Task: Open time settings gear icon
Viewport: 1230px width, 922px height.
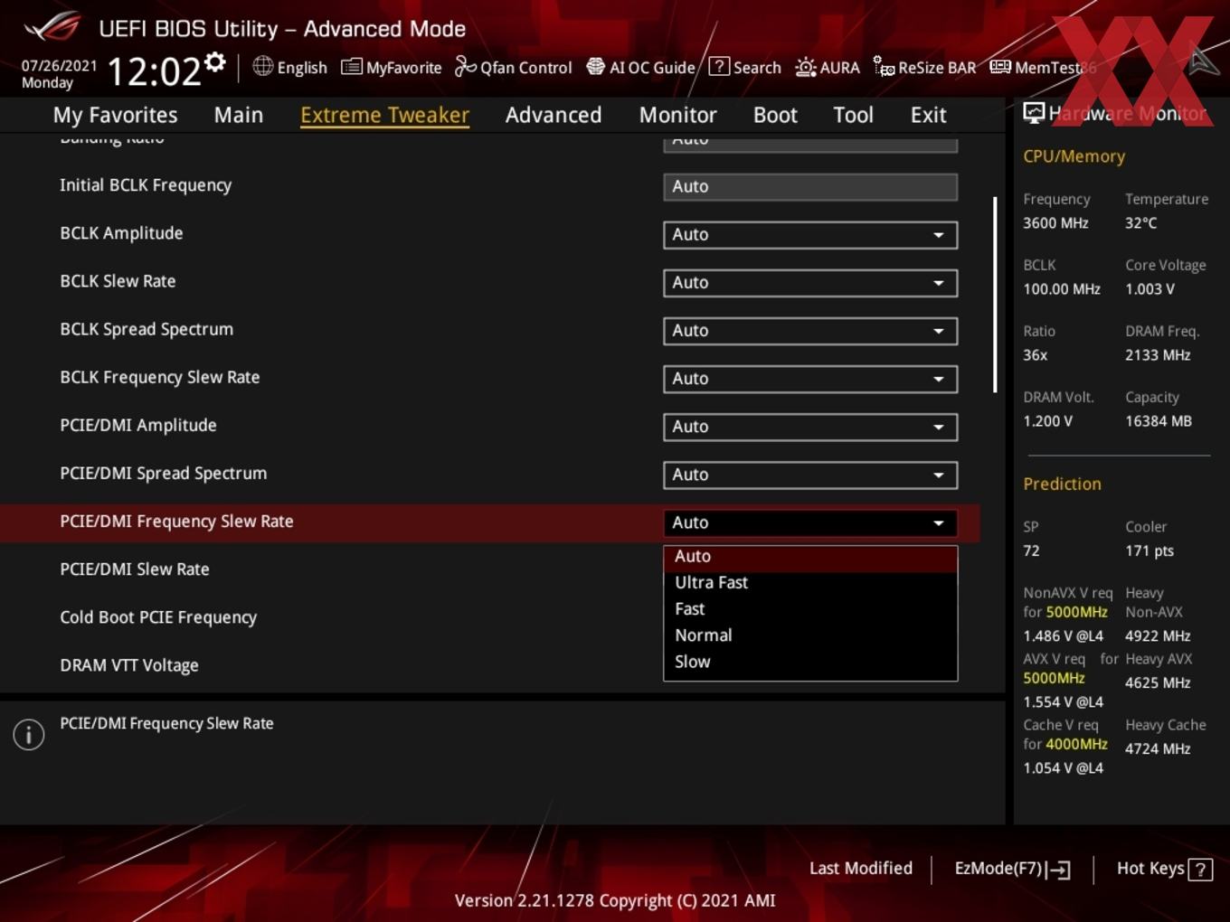Action: pyautogui.click(x=215, y=62)
